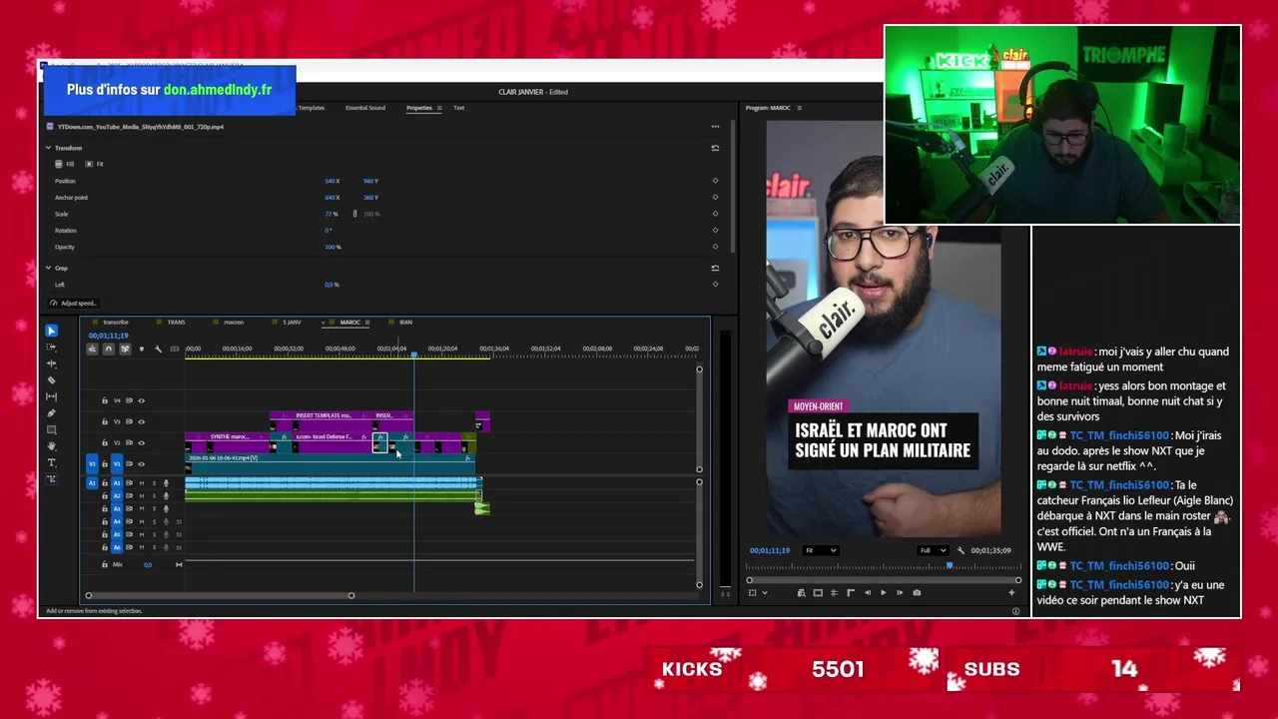Viewport: 1278px width, 719px height.
Task: Solo audio track A2
Action: point(154,496)
